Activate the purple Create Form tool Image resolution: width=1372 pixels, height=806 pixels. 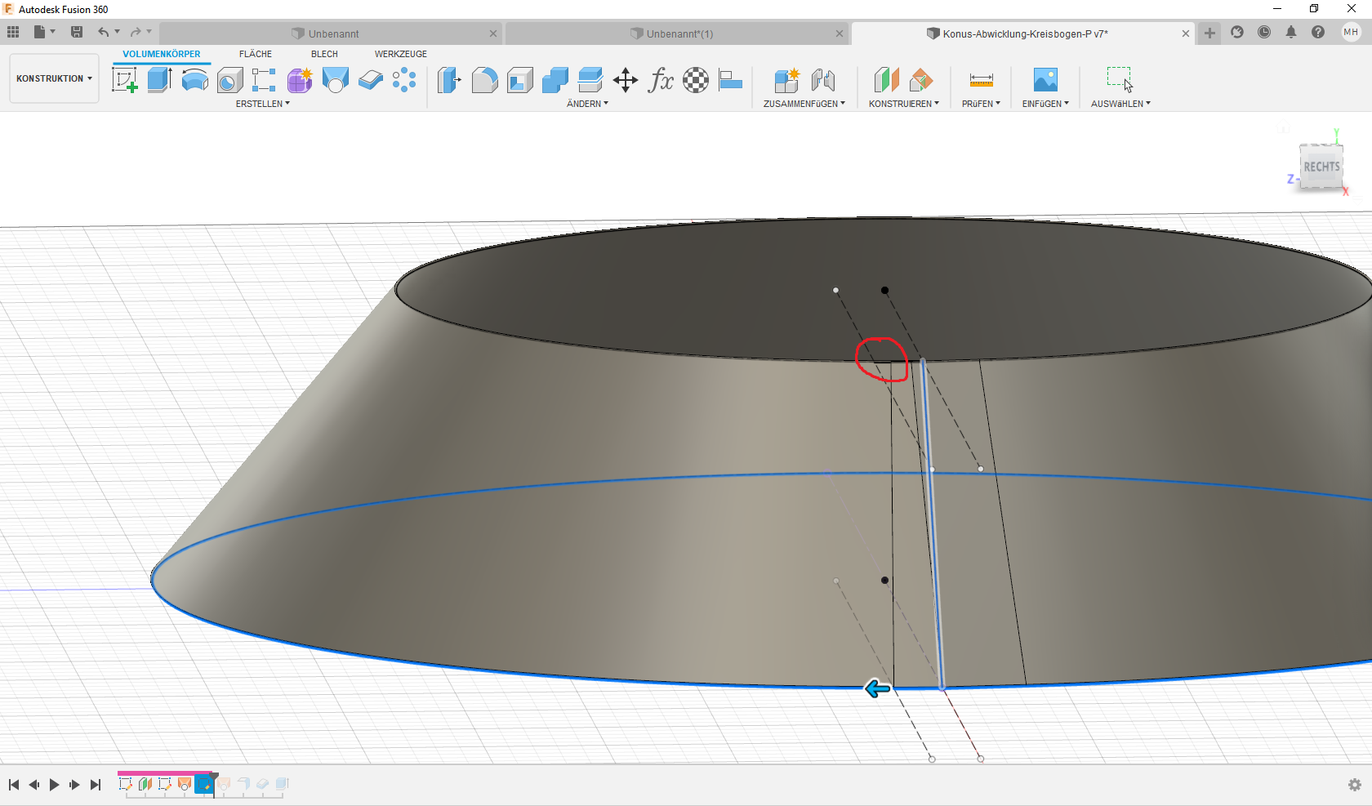[x=300, y=80]
